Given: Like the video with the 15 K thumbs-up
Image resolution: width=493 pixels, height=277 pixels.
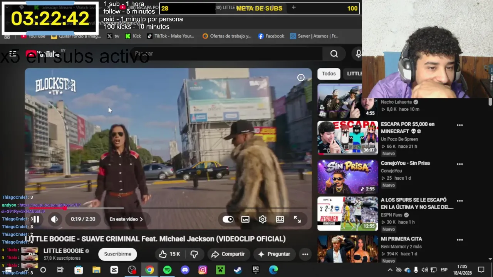Looking at the screenshot, I should tap(170, 254).
